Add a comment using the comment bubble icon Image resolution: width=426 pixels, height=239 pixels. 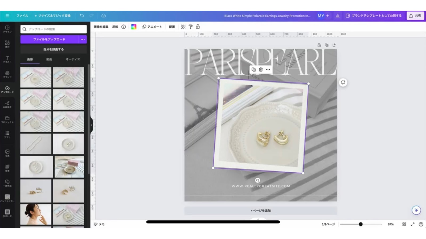(x=343, y=82)
